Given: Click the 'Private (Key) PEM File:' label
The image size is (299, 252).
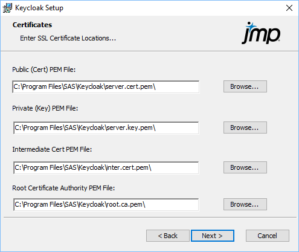Looking at the screenshot, I should 45,108.
